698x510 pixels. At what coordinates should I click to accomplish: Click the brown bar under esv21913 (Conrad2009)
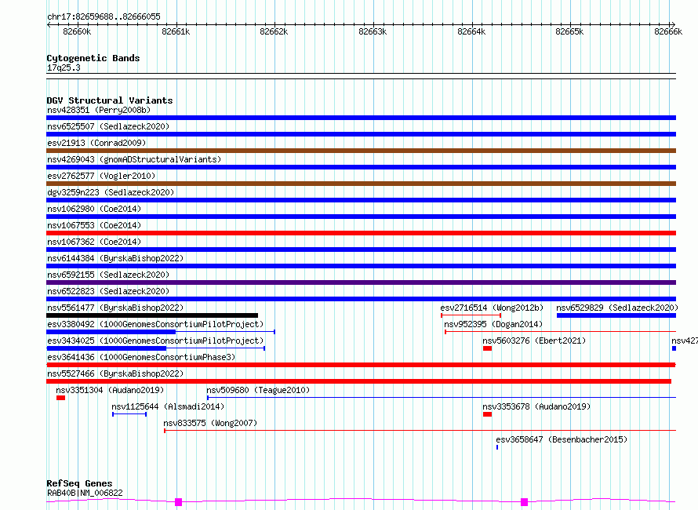pyautogui.click(x=361, y=151)
